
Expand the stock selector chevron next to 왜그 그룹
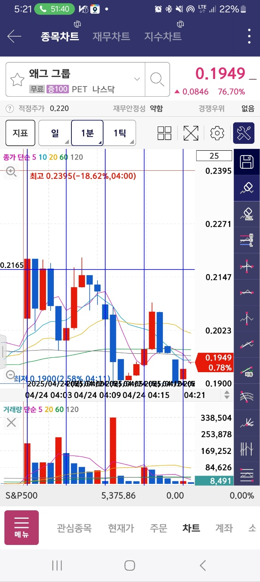137,79
